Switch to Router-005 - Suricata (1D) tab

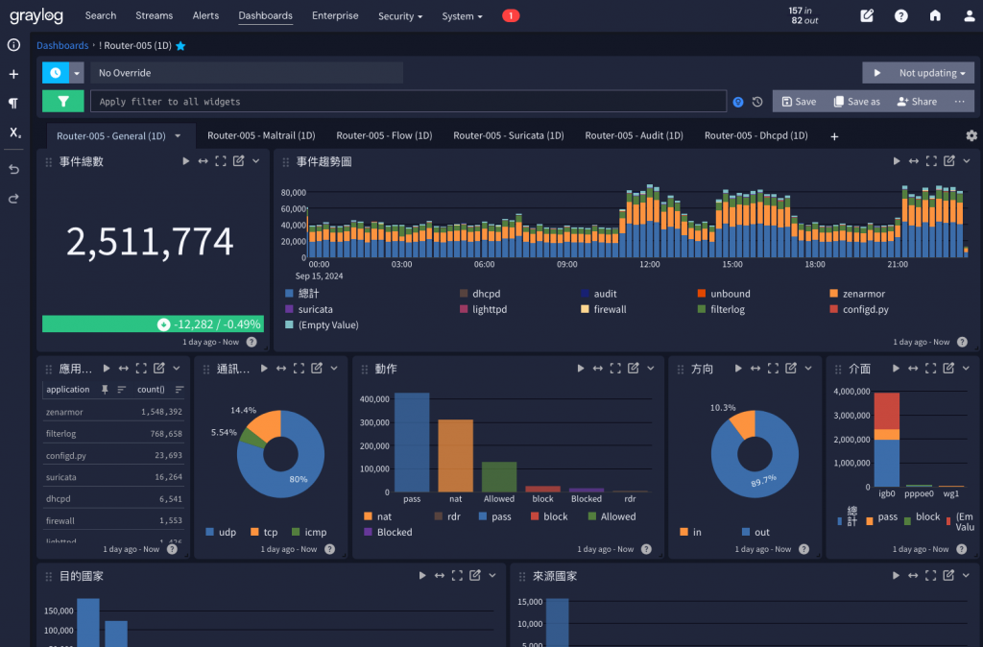click(x=509, y=135)
